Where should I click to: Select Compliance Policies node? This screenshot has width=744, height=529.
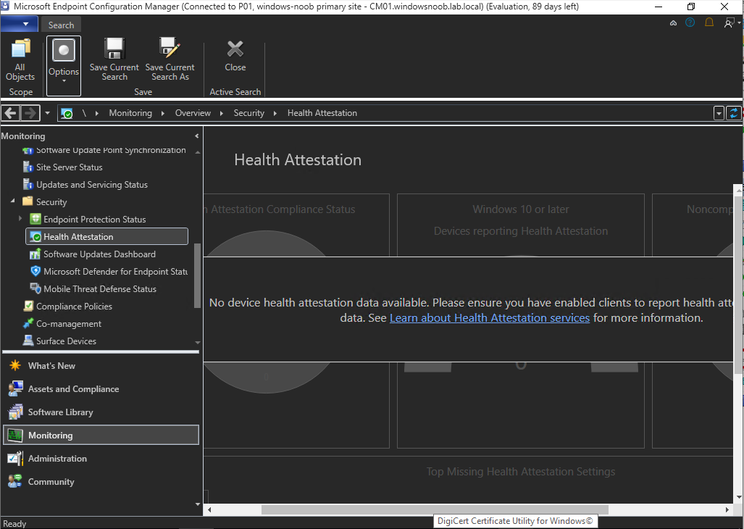tap(74, 307)
